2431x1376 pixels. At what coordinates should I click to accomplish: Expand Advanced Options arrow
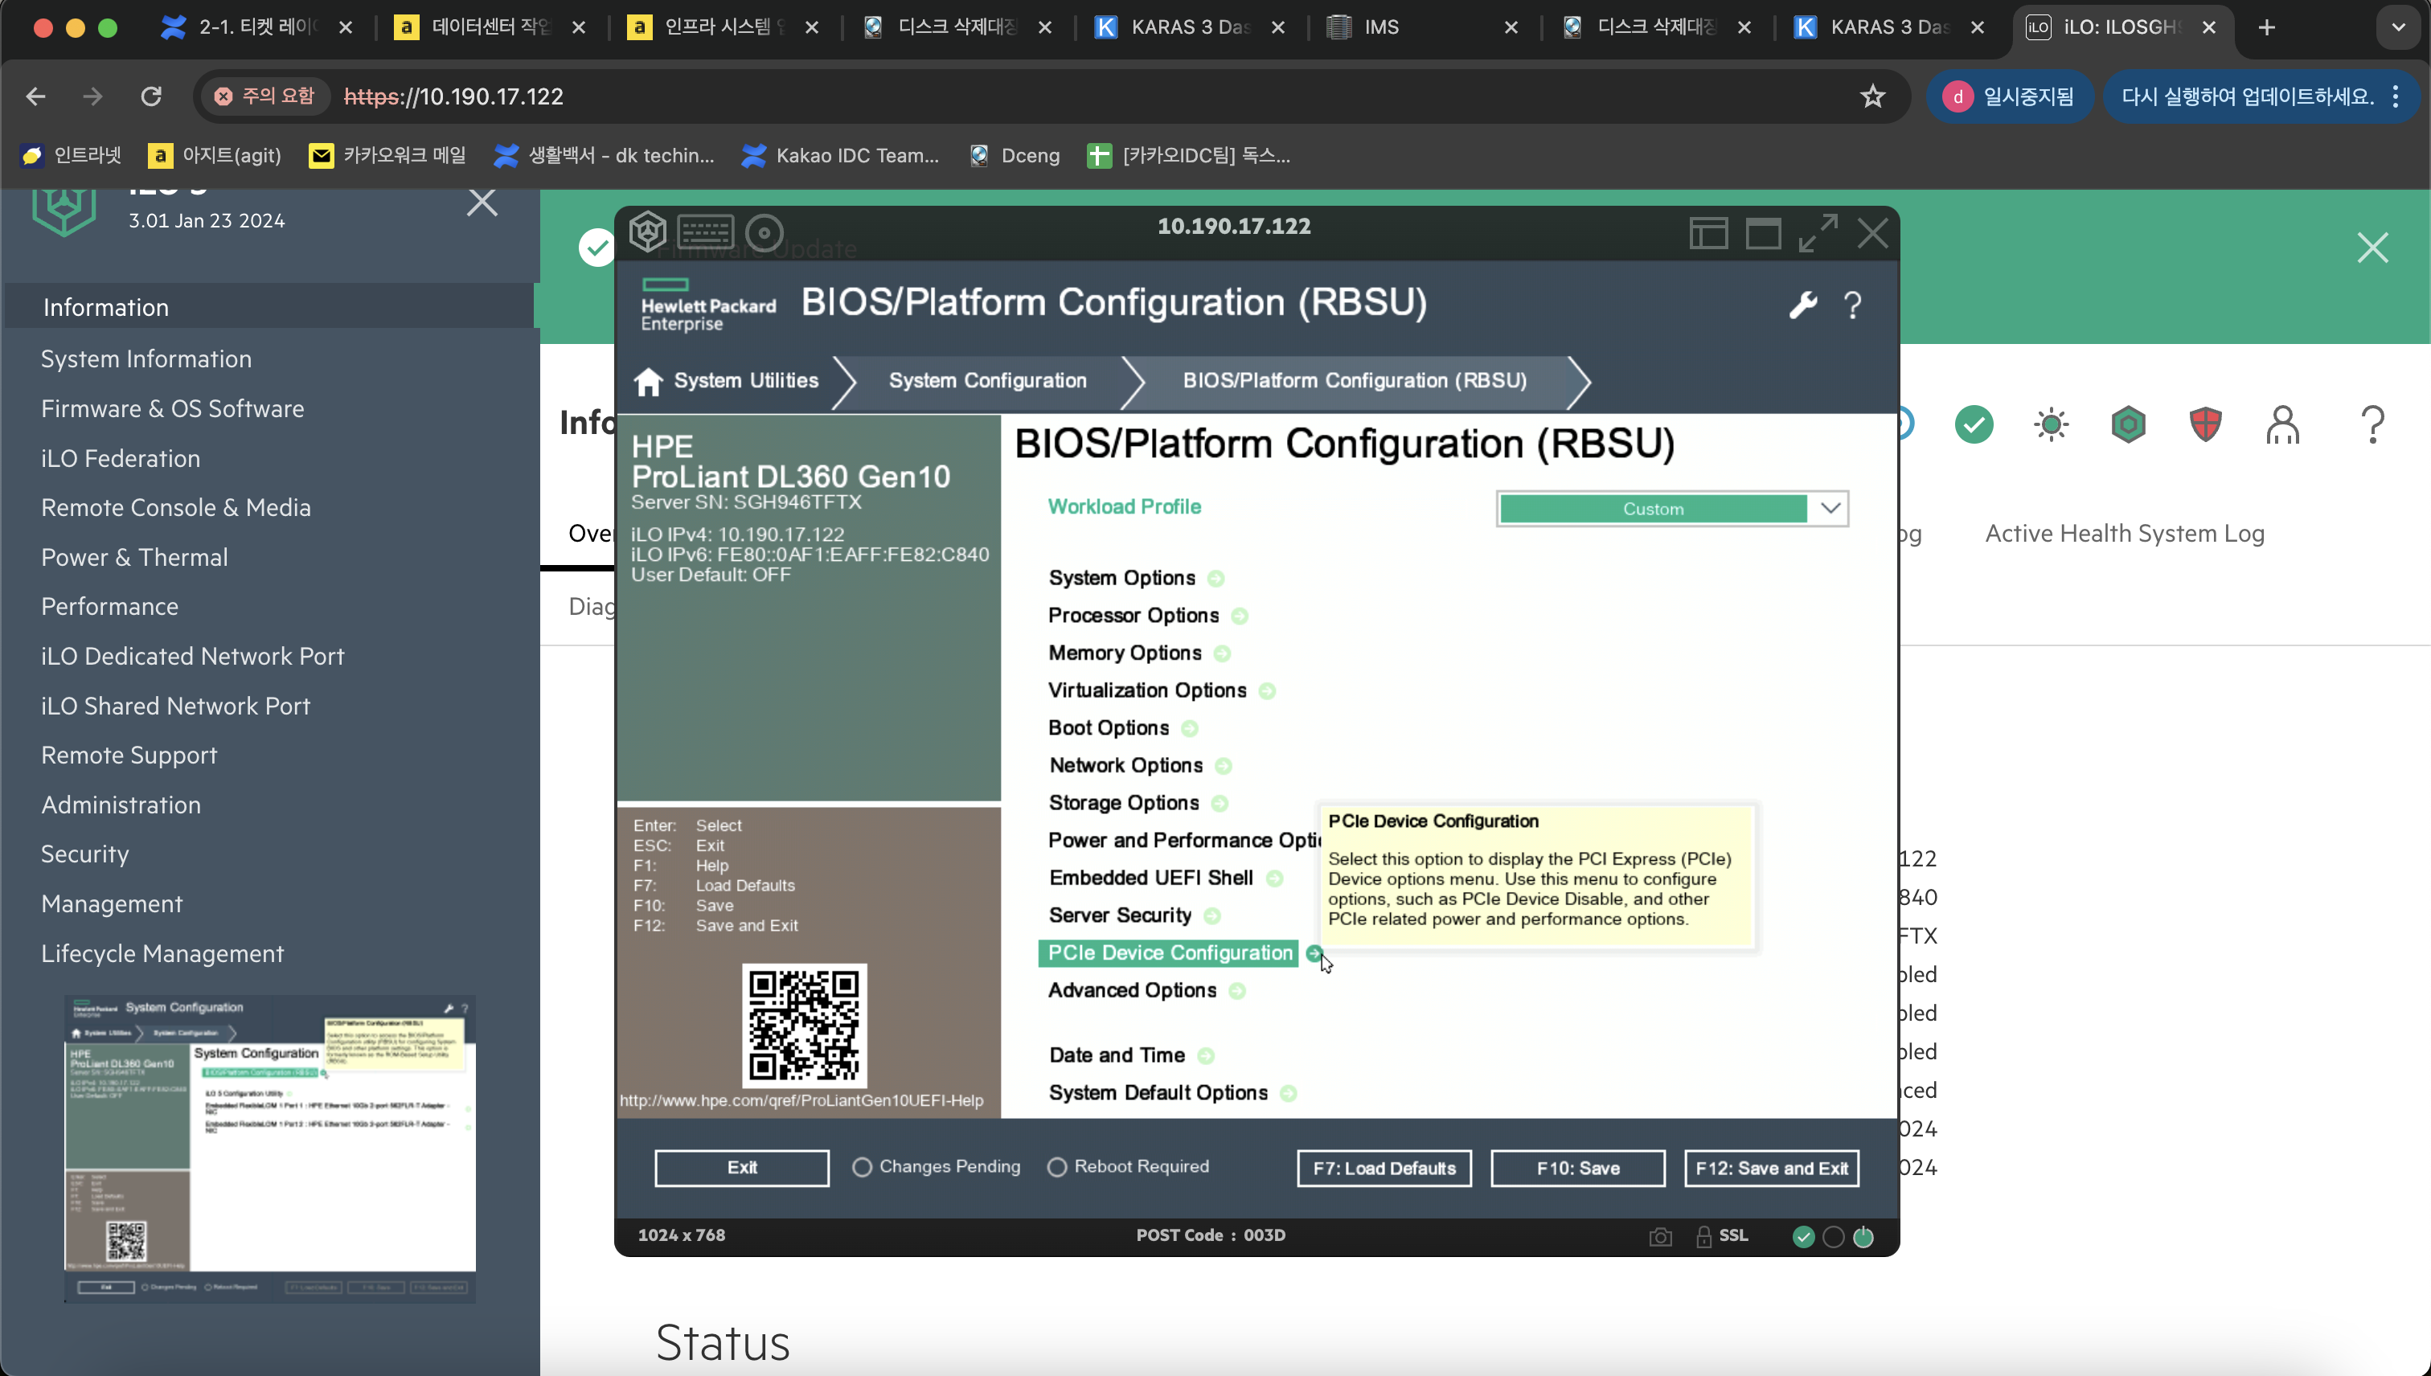click(x=1237, y=990)
